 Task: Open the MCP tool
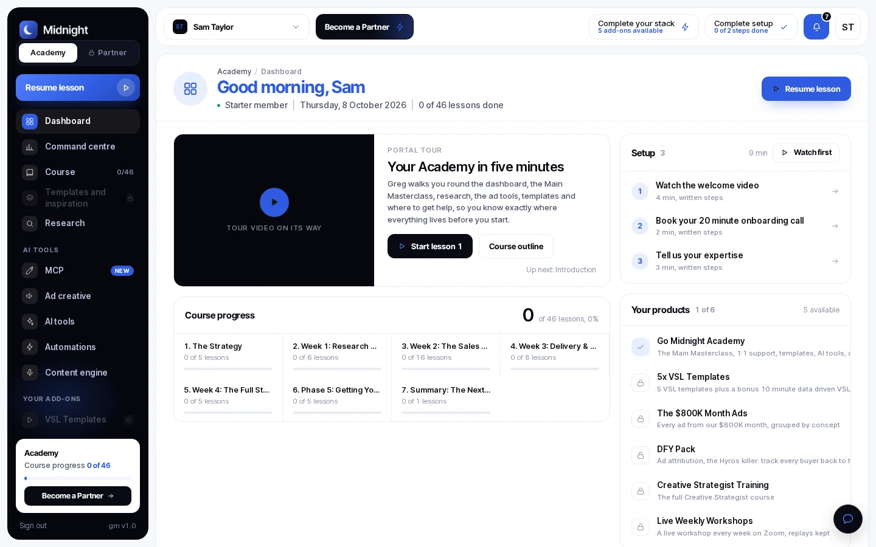click(78, 270)
